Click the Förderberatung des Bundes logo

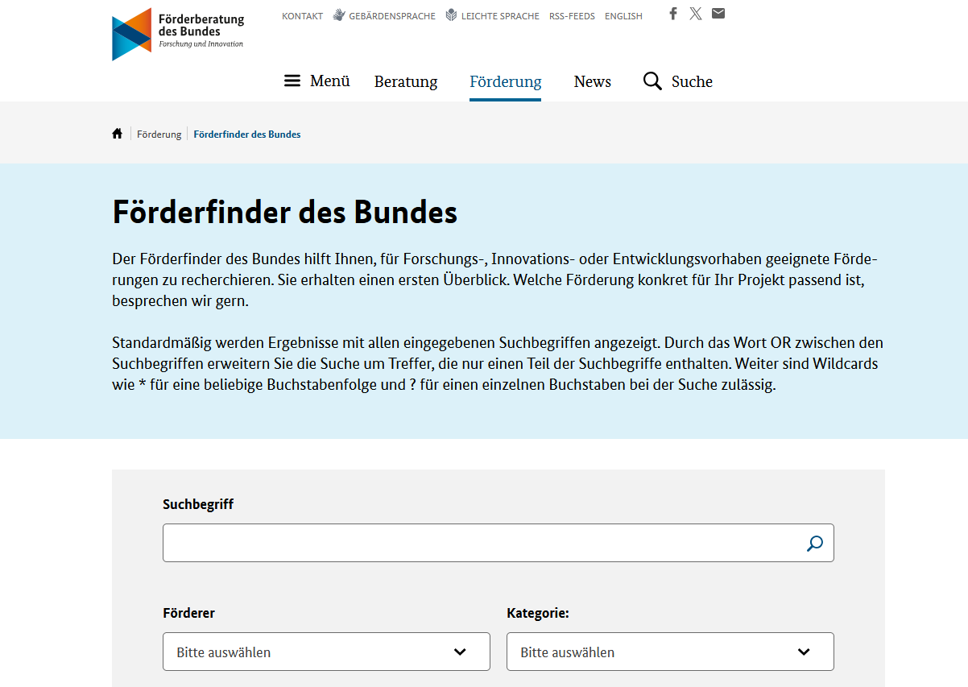(178, 35)
